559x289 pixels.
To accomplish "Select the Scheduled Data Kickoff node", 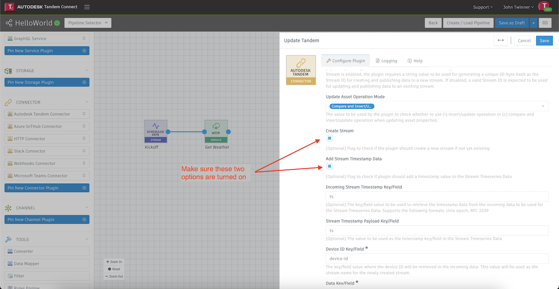I will tap(156, 131).
